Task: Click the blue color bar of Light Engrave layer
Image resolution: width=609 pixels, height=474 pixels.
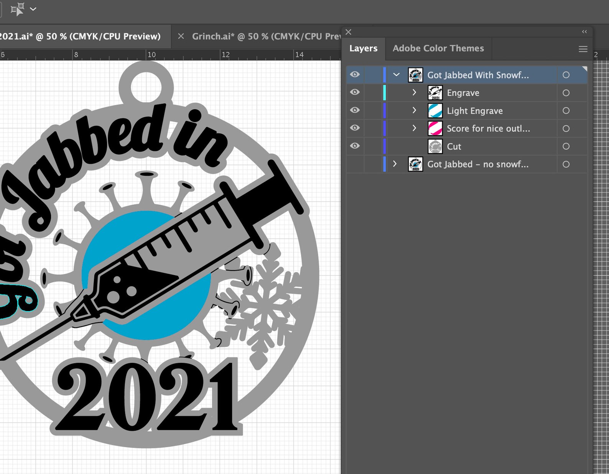Action: 385,111
